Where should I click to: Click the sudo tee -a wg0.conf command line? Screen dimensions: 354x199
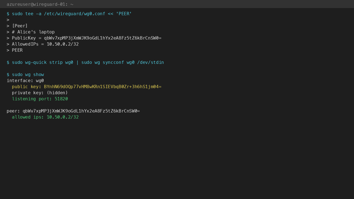pos(69,14)
